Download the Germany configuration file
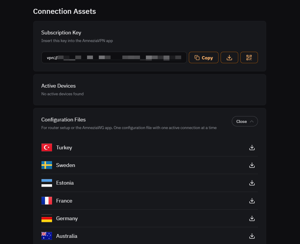The width and height of the screenshot is (300, 244). pos(252,218)
